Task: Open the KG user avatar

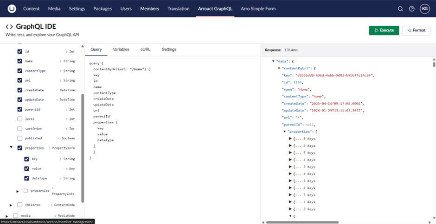Action: [x=424, y=9]
